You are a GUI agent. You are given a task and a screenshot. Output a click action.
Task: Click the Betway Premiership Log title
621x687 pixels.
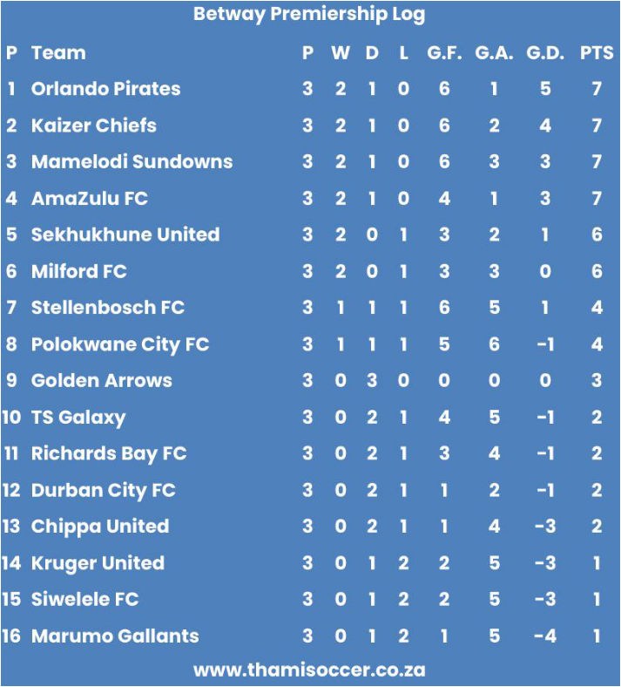pyautogui.click(x=309, y=15)
